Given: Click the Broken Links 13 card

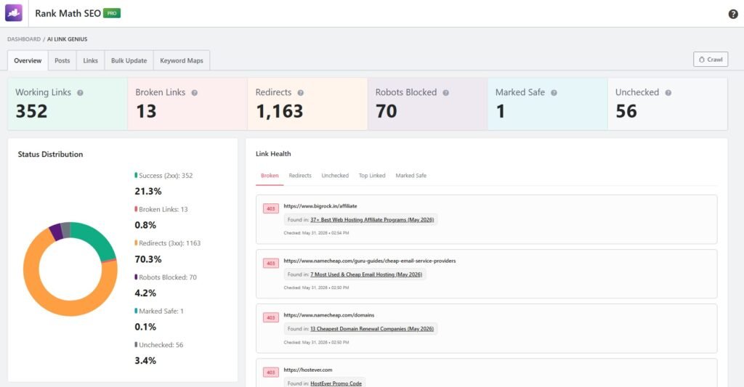Looking at the screenshot, I should tap(187, 104).
